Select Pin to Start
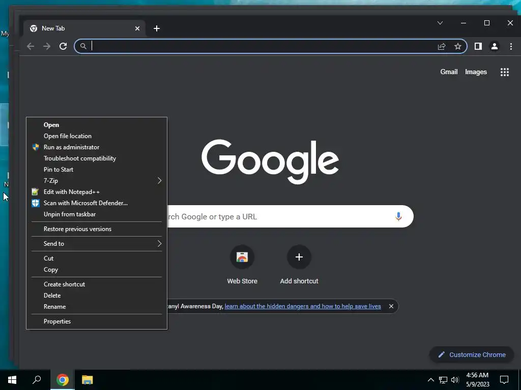Image resolution: width=521 pixels, height=390 pixels. click(97, 170)
